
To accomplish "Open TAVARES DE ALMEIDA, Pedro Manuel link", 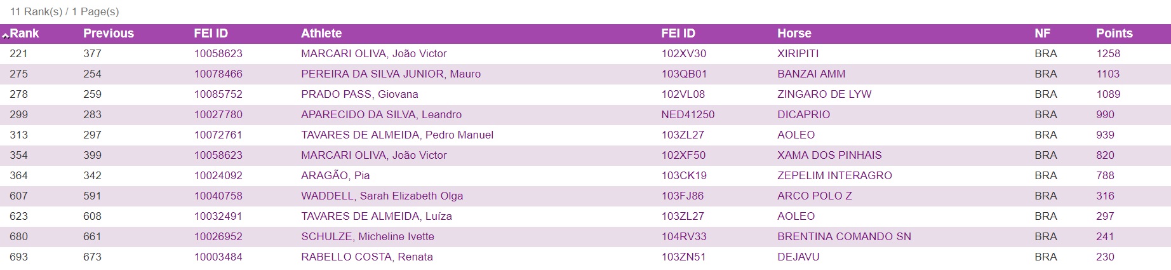I will (397, 135).
